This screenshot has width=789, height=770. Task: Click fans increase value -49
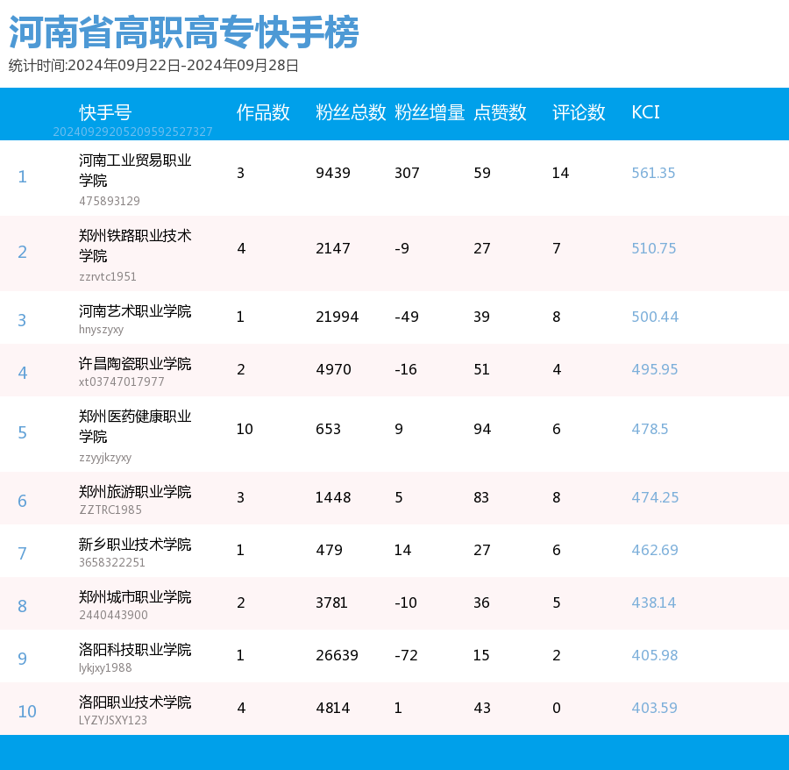click(407, 317)
